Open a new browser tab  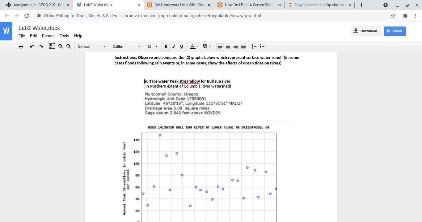pyautogui.click(x=361, y=5)
